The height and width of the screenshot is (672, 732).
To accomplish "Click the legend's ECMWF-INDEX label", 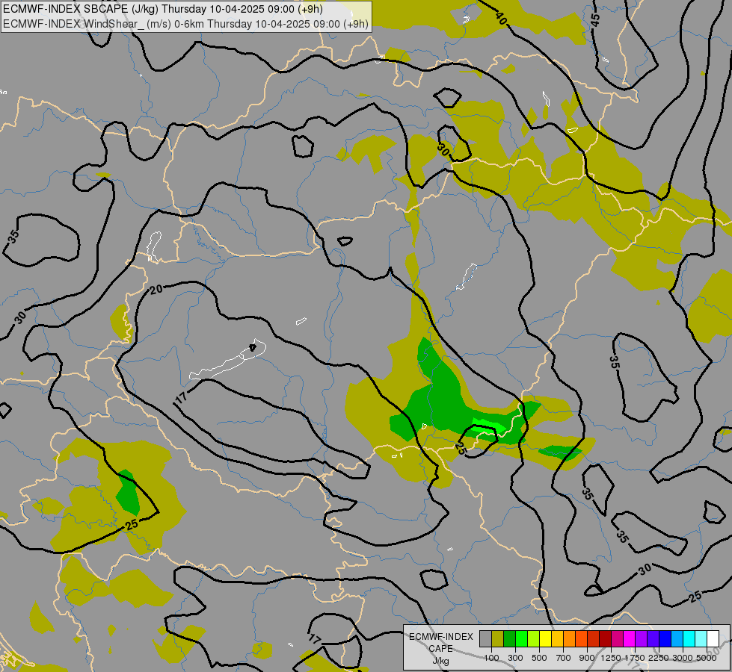I will click(441, 637).
